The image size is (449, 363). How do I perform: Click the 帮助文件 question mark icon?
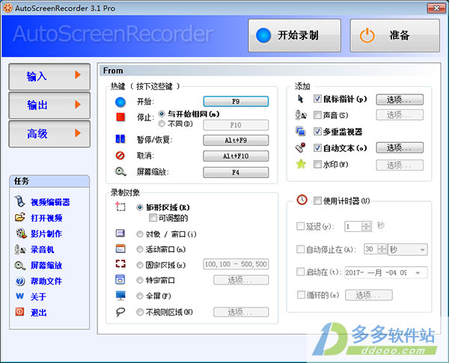coord(20,281)
